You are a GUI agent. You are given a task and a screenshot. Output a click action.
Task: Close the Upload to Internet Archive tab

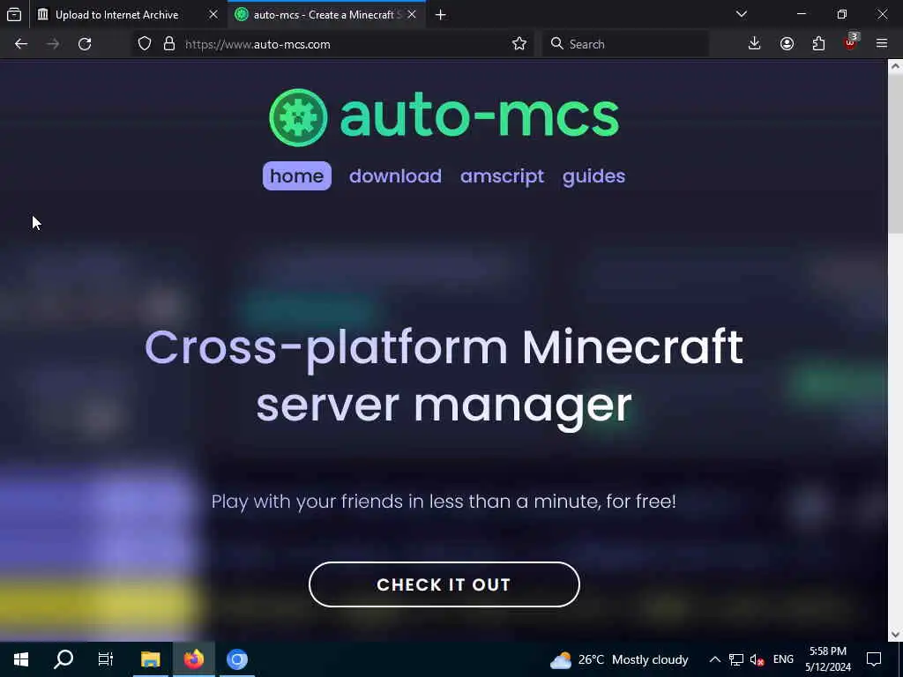click(213, 14)
